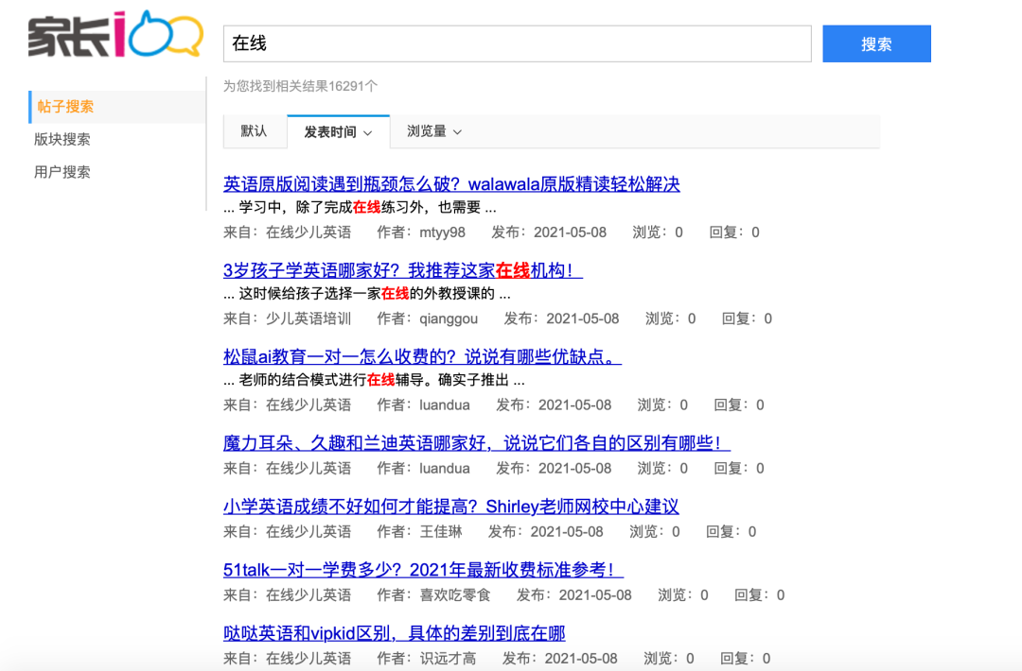This screenshot has width=1022, height=671.
Task: Select the 默认 sort tab
Action: pos(255,131)
